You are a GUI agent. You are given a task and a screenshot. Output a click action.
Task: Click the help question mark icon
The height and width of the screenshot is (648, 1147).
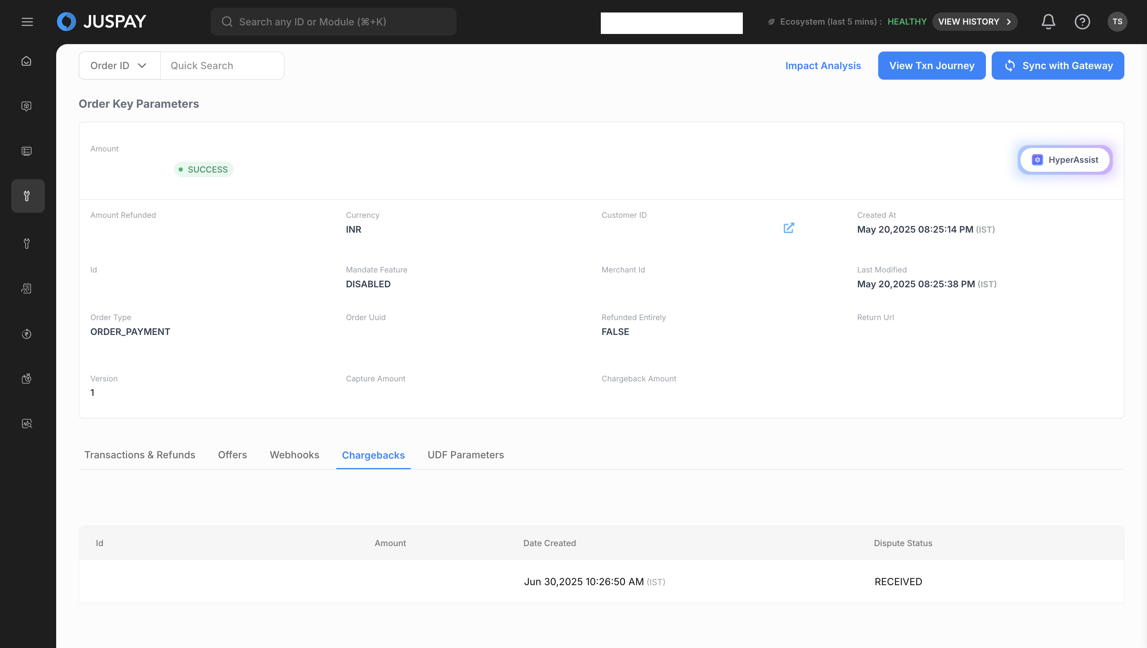pyautogui.click(x=1082, y=22)
